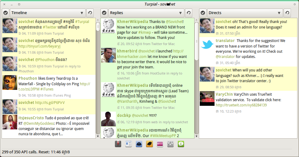The image size is (299, 157).
Task: Click the ItsJesusCristo username
Action: click(x=31, y=118)
